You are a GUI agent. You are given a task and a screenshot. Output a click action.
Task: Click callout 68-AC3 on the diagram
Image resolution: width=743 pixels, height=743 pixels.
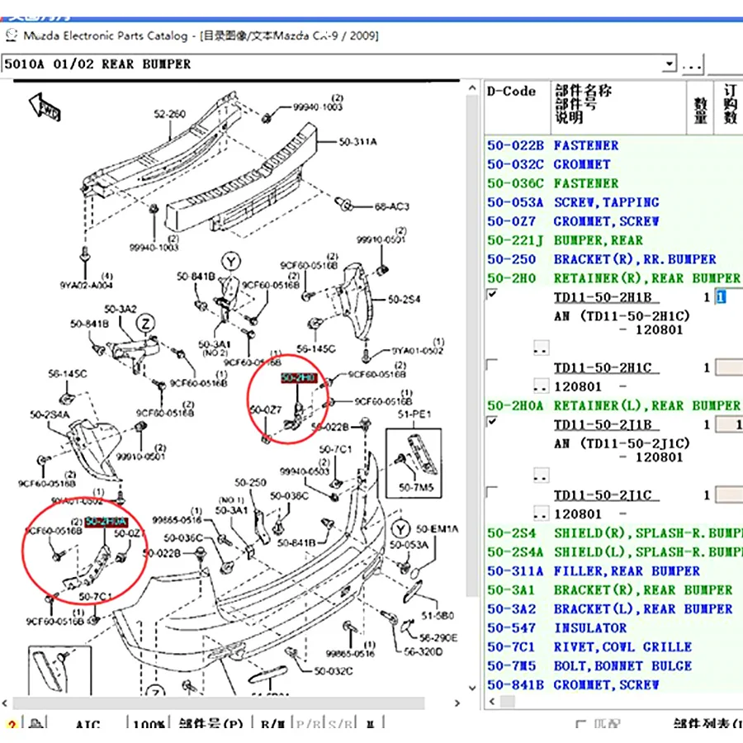(x=391, y=206)
